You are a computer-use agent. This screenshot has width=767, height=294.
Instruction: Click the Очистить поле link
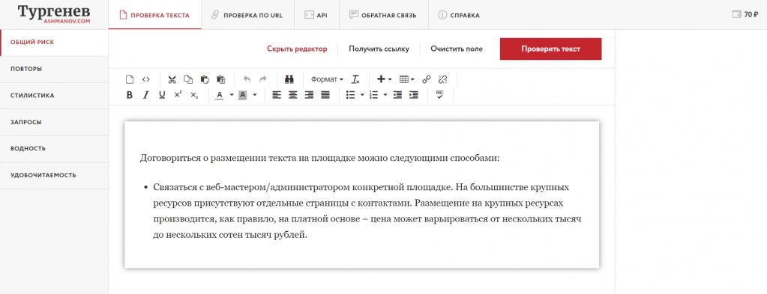pos(457,49)
